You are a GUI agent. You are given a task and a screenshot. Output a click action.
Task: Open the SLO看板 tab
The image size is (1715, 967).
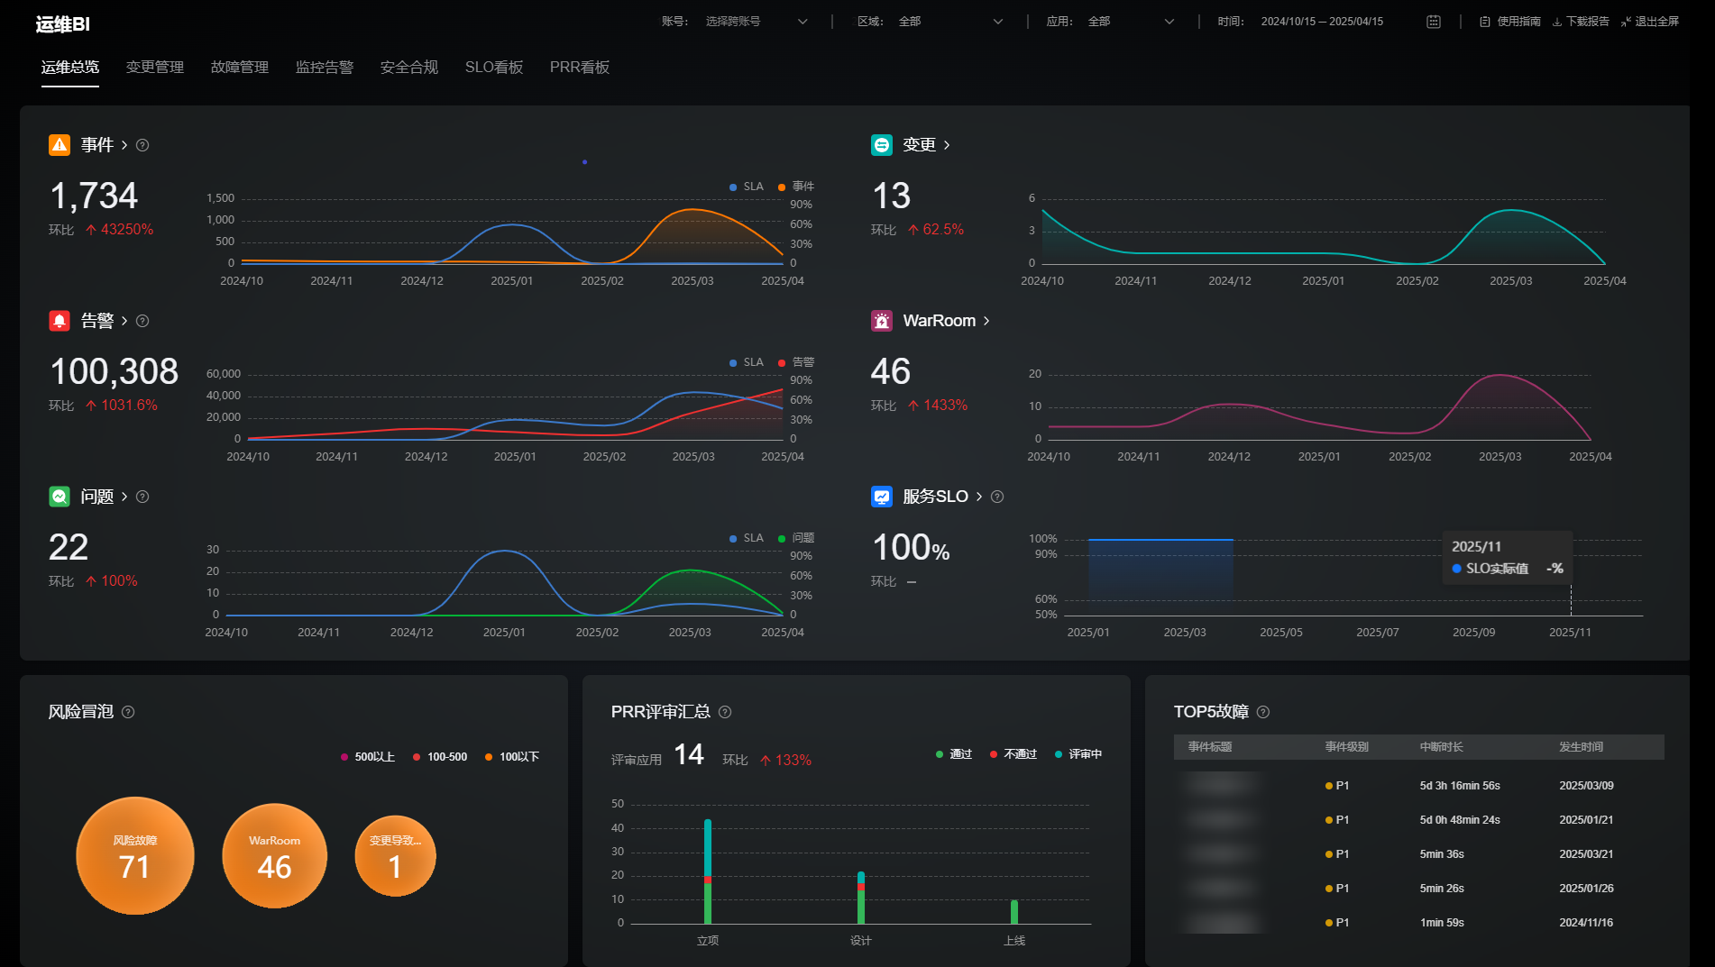click(x=494, y=68)
